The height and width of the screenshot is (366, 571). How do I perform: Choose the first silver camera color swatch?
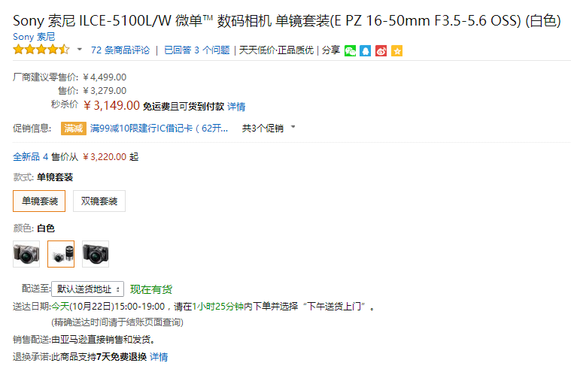point(26,254)
